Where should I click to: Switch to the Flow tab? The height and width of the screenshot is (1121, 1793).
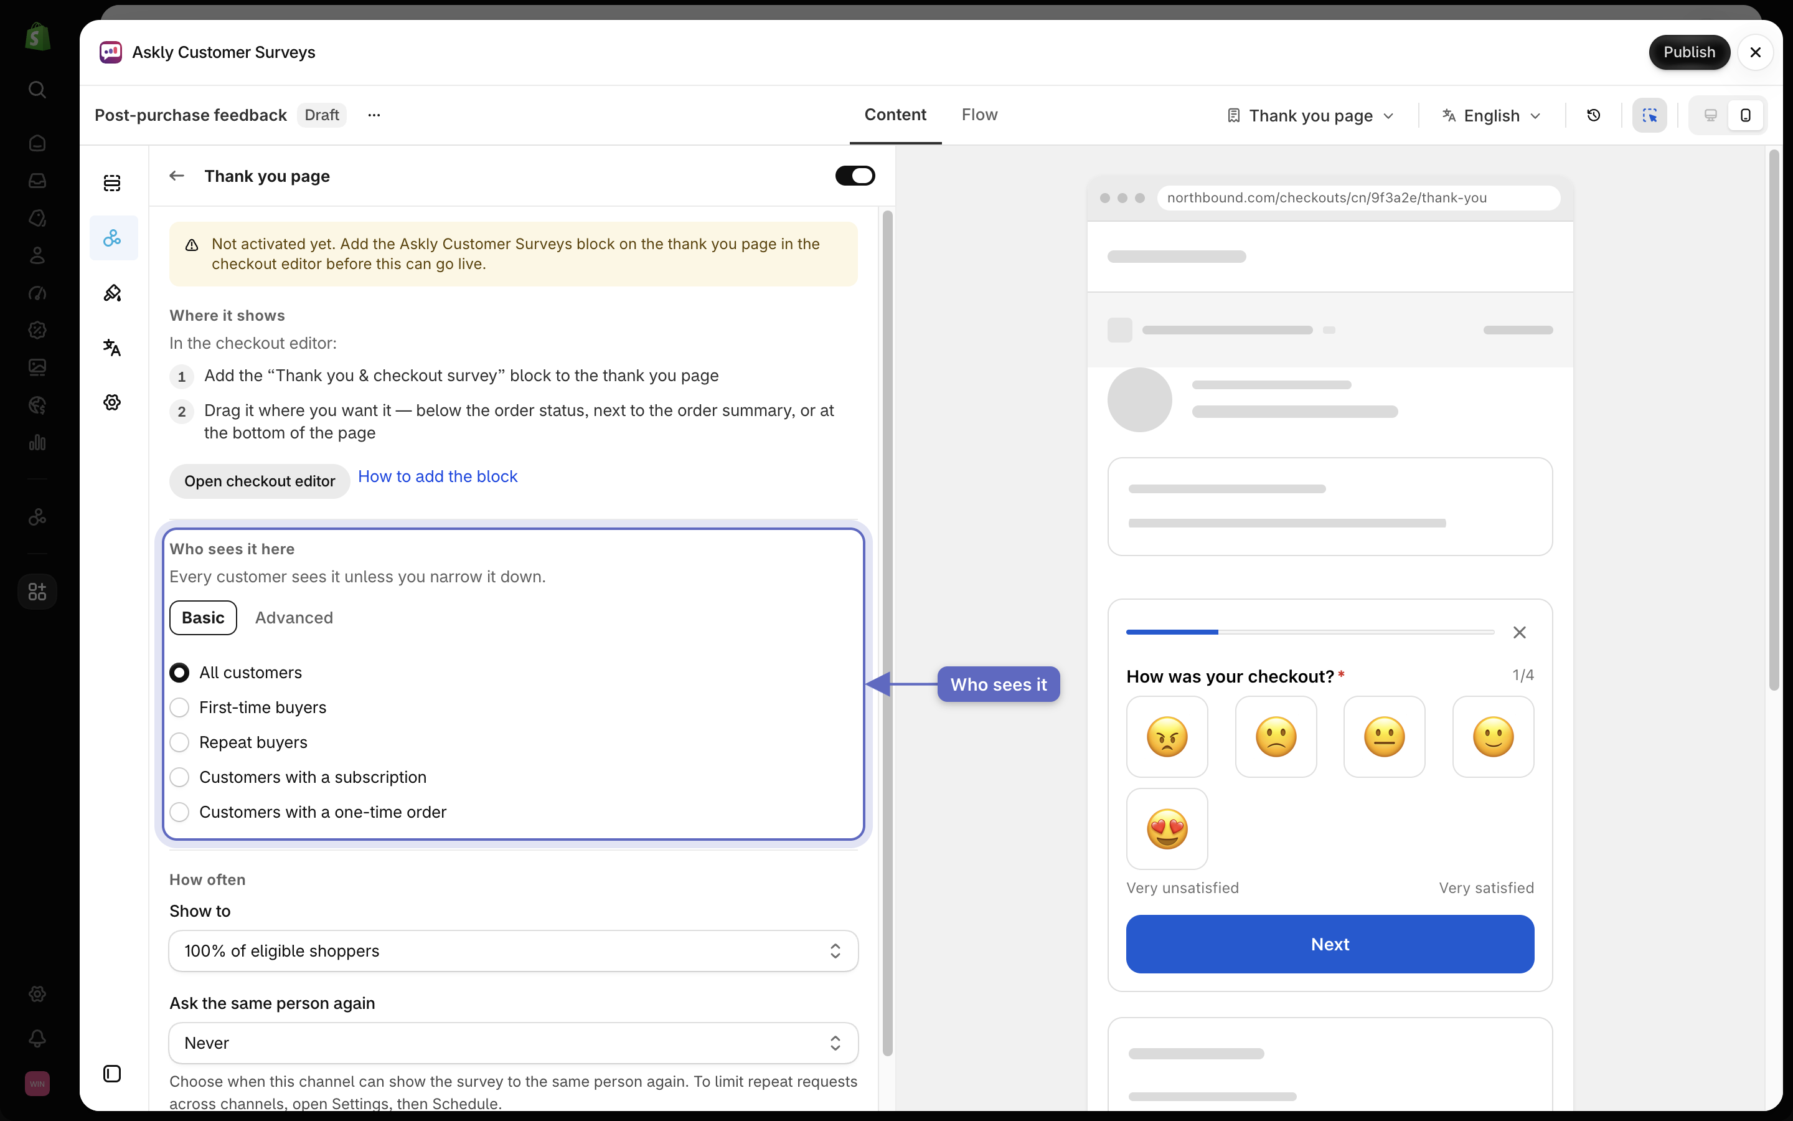click(x=979, y=115)
